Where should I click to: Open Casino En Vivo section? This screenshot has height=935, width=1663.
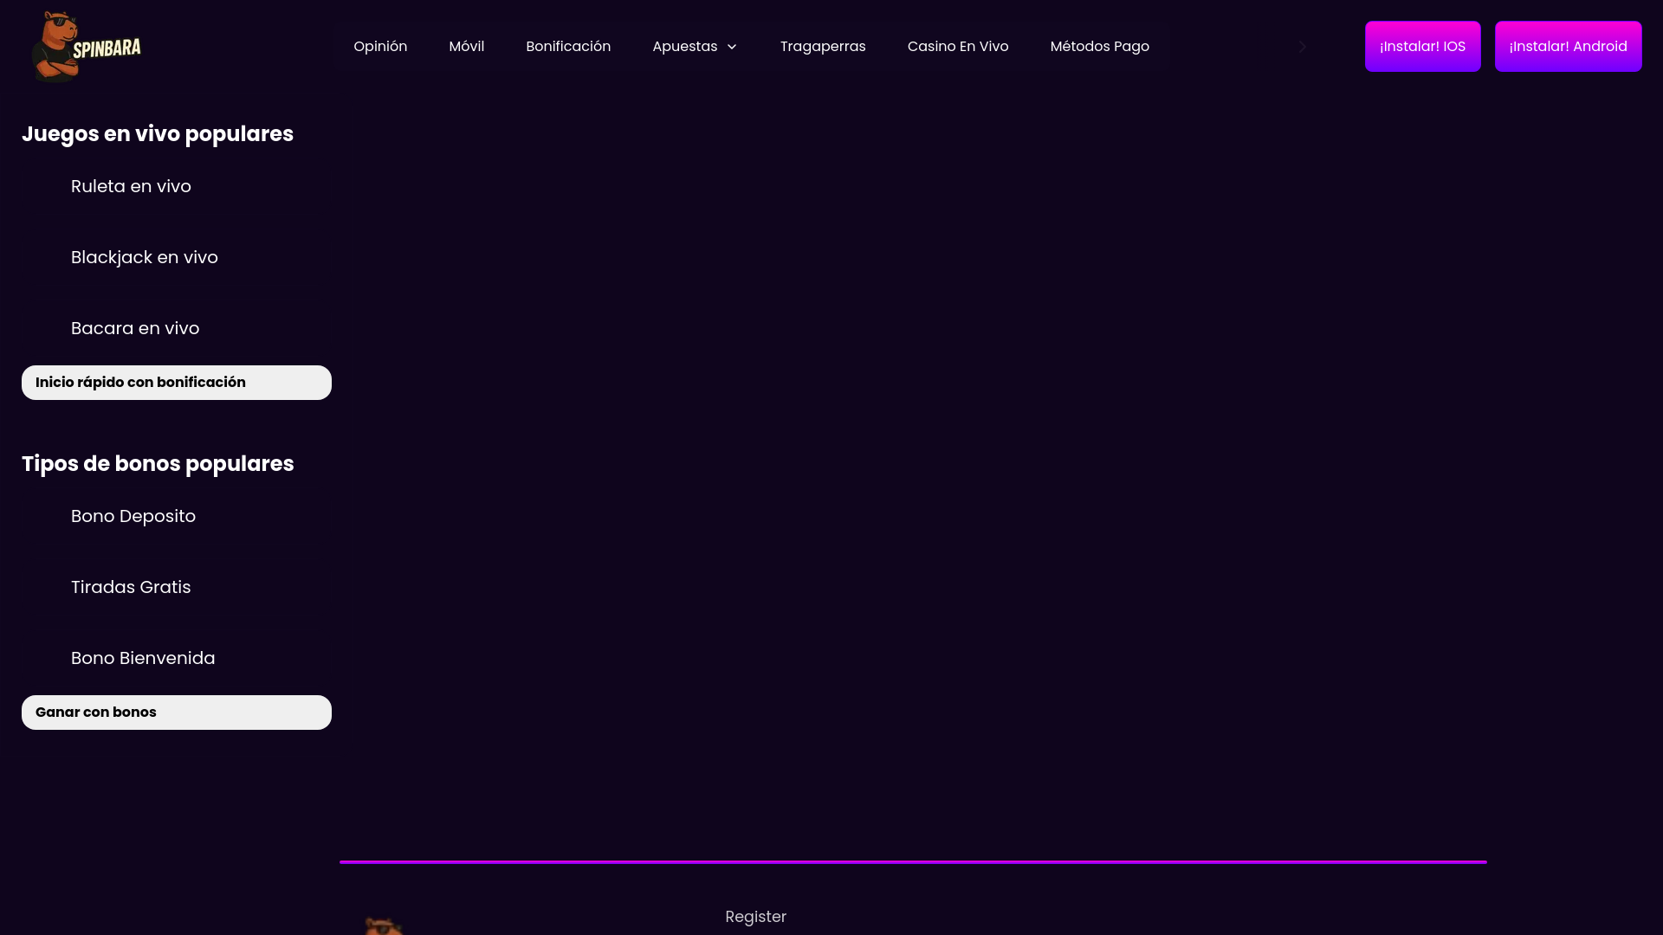click(958, 47)
